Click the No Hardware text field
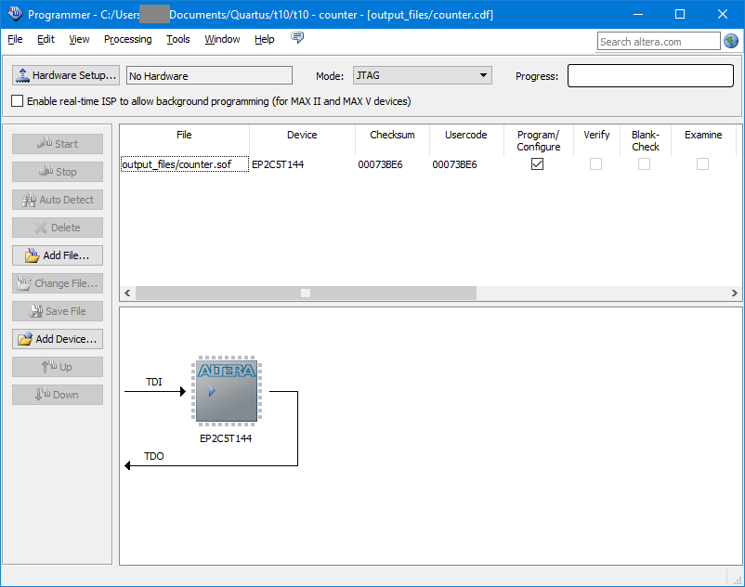745x587 pixels. pos(209,75)
